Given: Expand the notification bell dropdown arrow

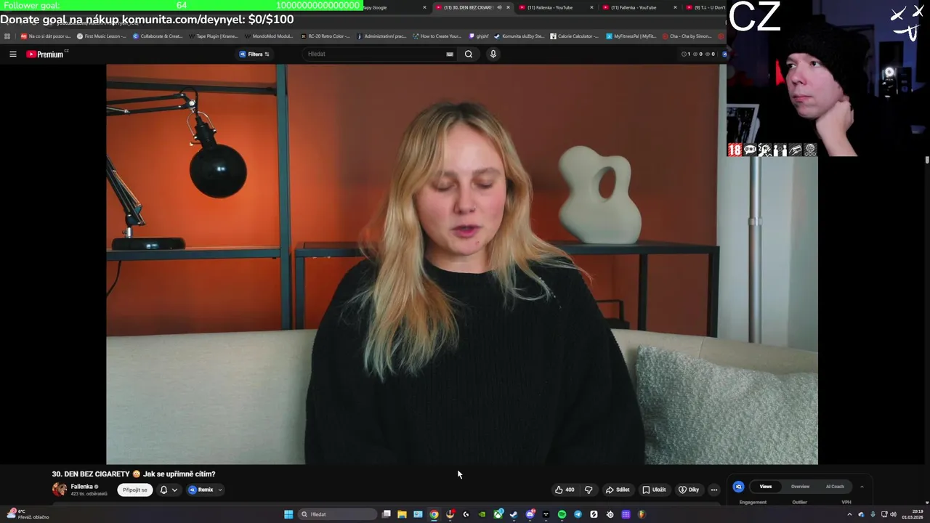Looking at the screenshot, I should pyautogui.click(x=174, y=490).
